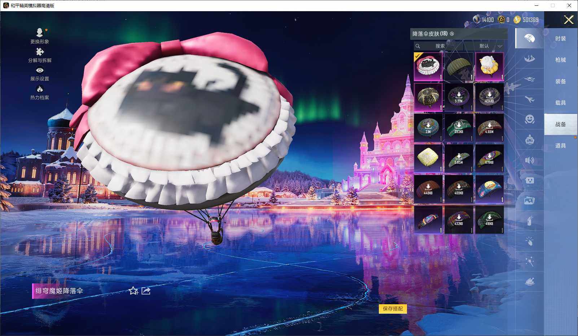Select the yellow cushion parachute thumbnail
This screenshot has width=578, height=336.
coord(428,159)
